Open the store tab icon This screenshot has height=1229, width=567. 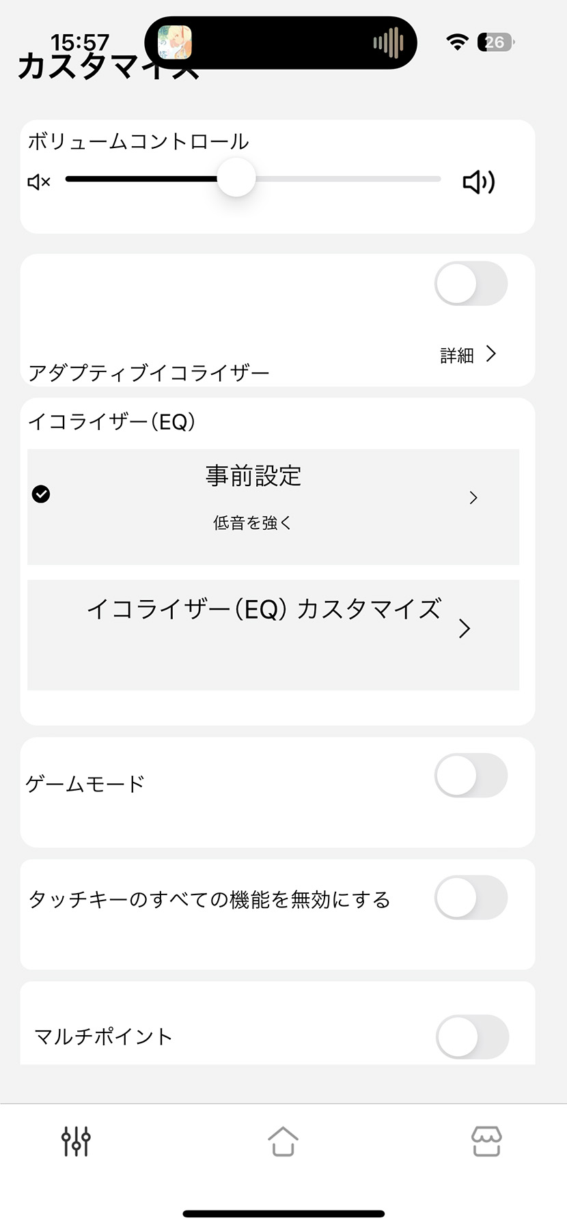coord(486,1141)
